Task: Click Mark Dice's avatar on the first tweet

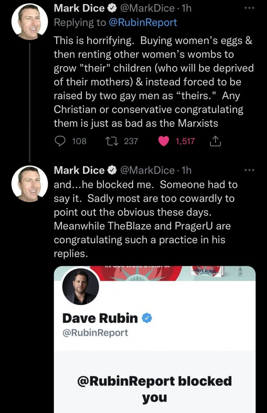Action: (30, 22)
